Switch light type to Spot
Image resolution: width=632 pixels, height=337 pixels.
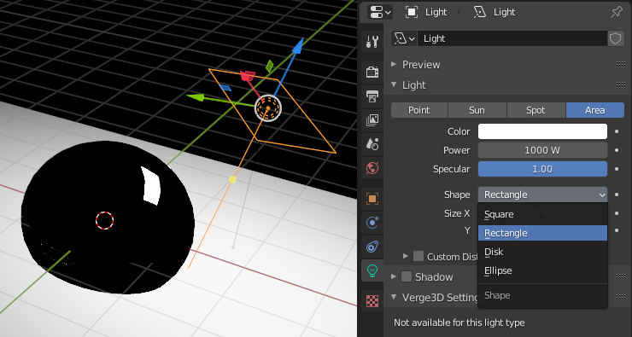pyautogui.click(x=535, y=110)
